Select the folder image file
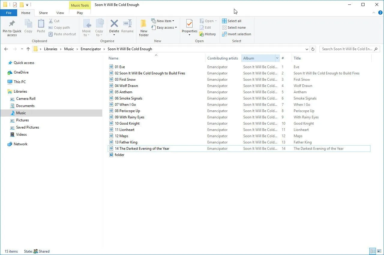Image resolution: width=384 pixels, height=255 pixels. pos(119,155)
